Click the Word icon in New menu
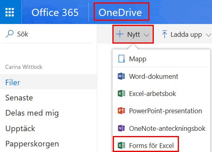Screen dimensions: 212x152 pos(121,76)
